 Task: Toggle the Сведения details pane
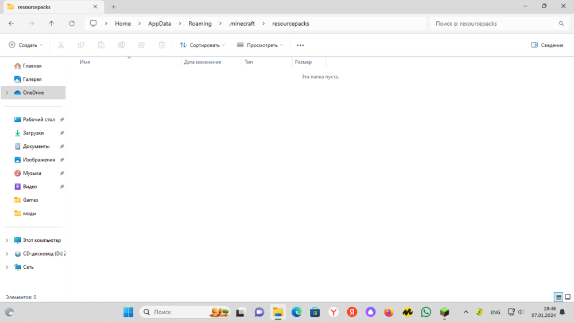coord(547,45)
